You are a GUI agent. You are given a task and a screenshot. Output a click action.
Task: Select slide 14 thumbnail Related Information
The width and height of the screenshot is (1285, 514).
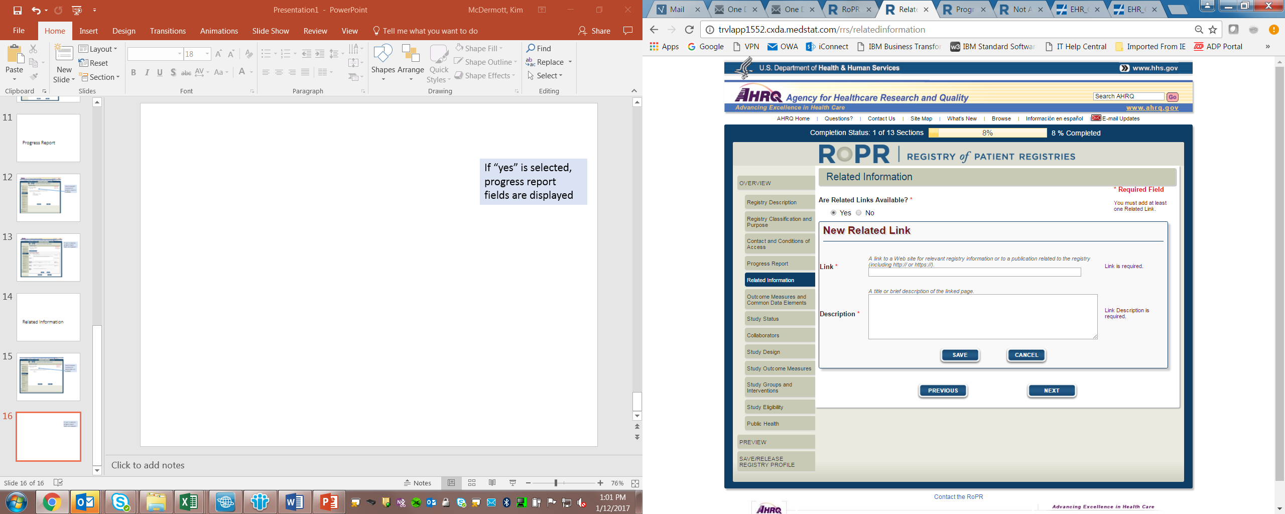coord(48,317)
